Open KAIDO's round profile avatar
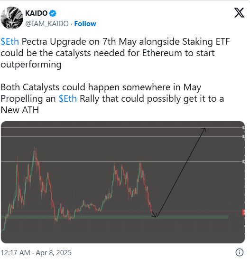 [x=12, y=18]
